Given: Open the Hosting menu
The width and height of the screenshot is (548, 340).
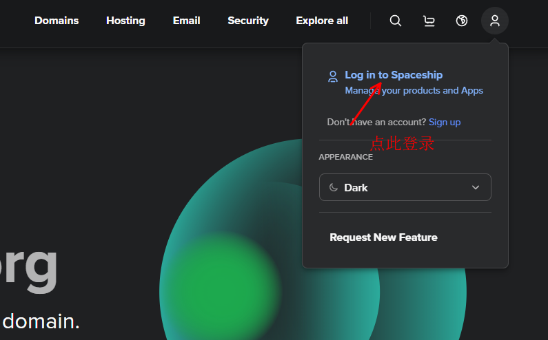Looking at the screenshot, I should click(x=125, y=21).
